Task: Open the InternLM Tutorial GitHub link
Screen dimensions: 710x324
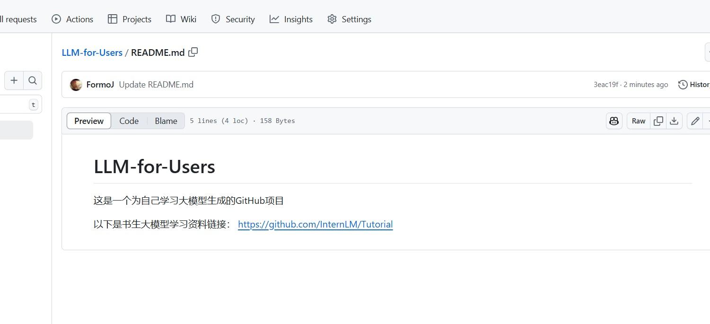Action: tap(316, 224)
